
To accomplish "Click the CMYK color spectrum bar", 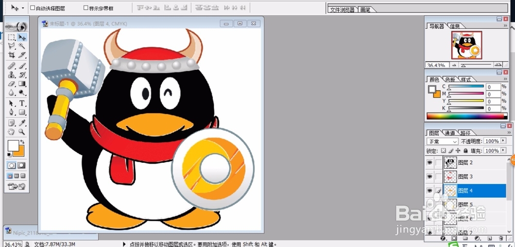I will tap(467, 116).
